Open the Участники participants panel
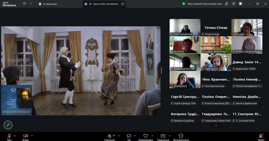The image size is (269, 141). pos(109,136)
